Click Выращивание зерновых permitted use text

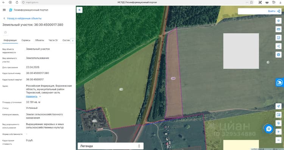tap(45, 126)
